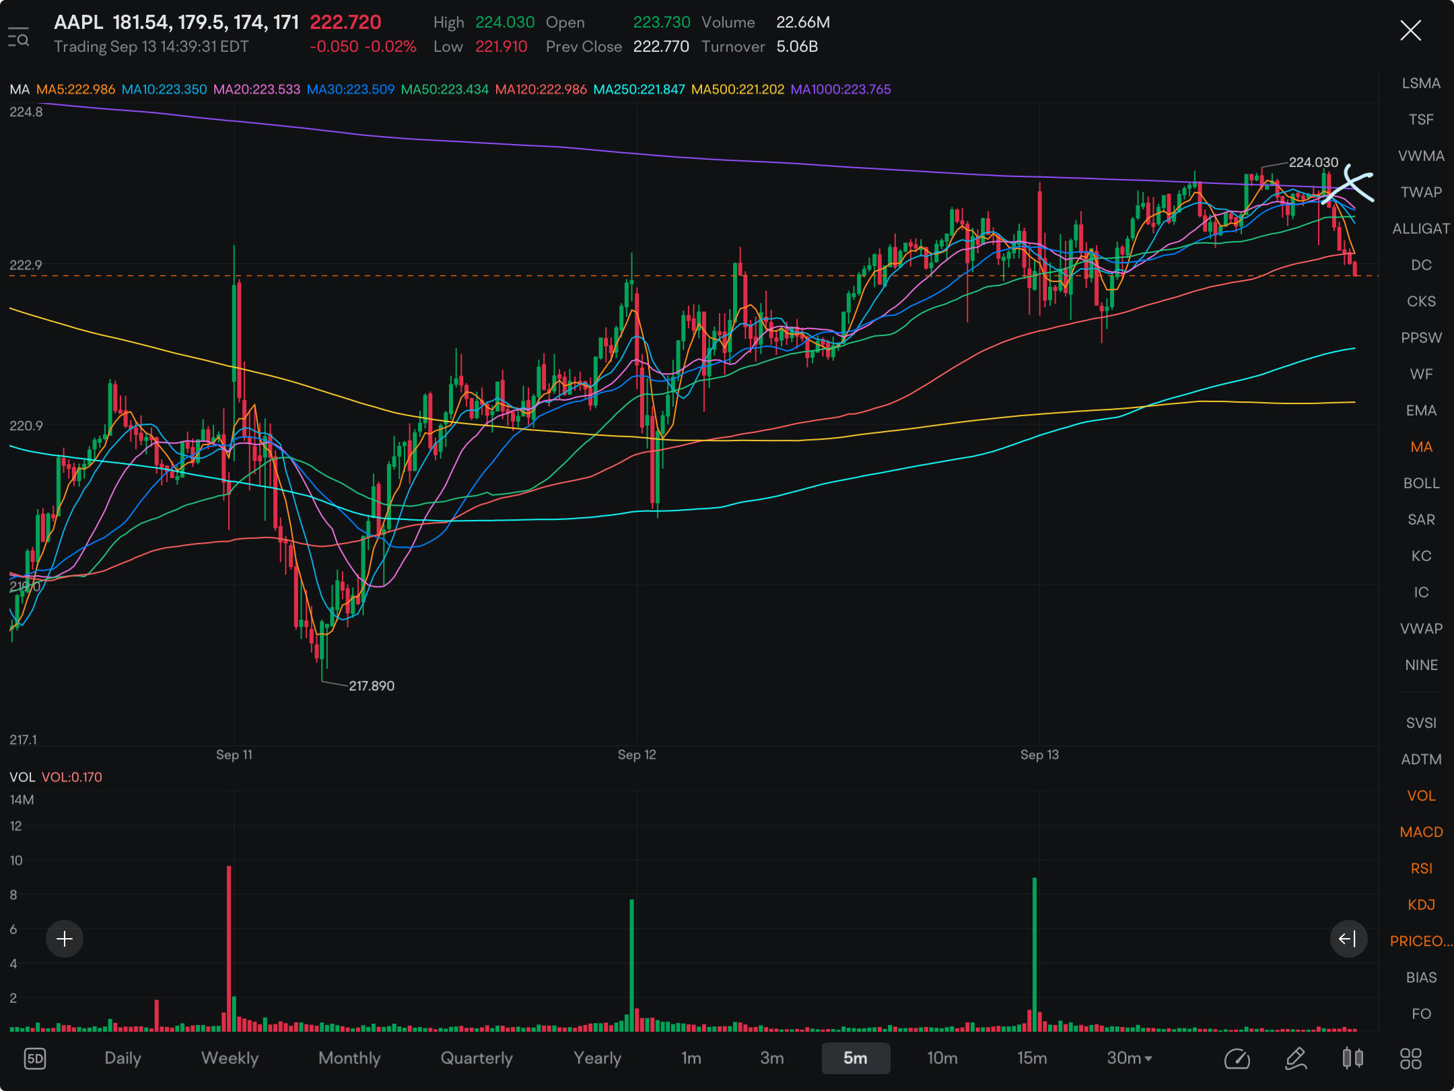The image size is (1454, 1091).
Task: Click the MA5:222.986 legend value
Action: click(75, 89)
